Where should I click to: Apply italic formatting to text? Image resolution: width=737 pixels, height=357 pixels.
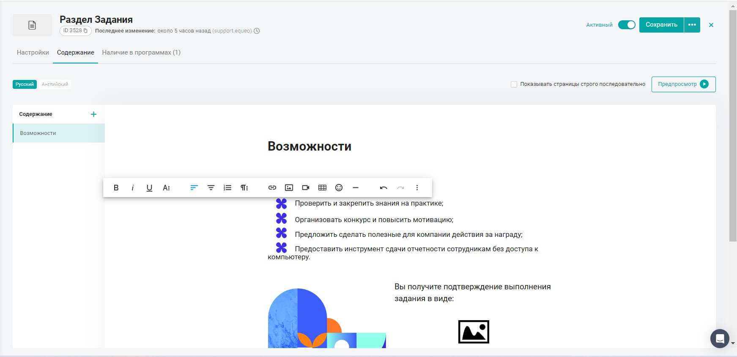(x=132, y=188)
